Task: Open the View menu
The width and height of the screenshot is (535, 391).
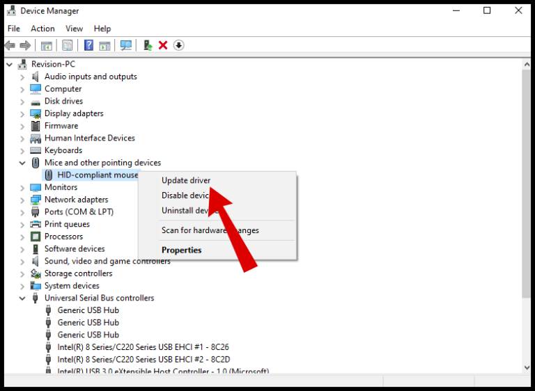Action: point(74,29)
